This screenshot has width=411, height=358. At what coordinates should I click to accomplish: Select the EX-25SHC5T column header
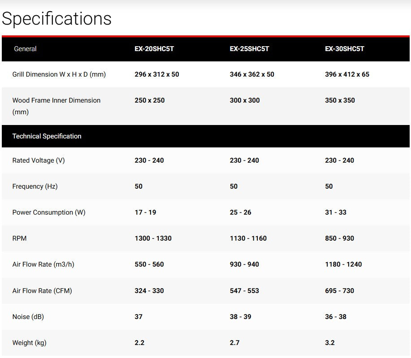[x=249, y=49]
